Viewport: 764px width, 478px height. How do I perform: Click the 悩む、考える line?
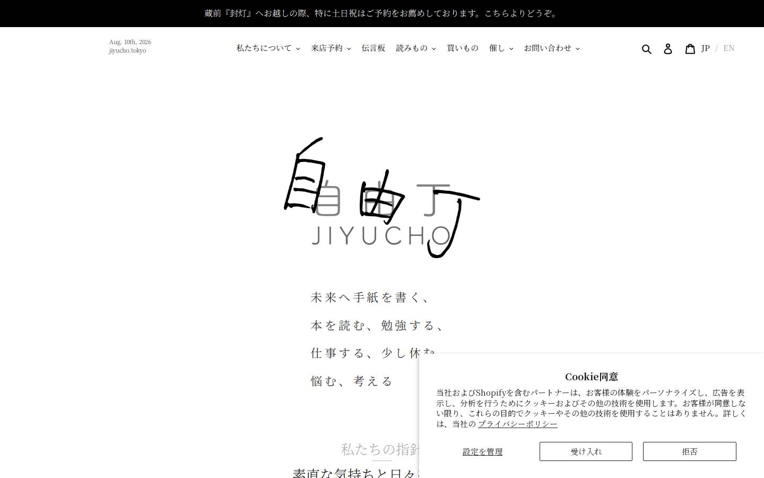pos(352,381)
